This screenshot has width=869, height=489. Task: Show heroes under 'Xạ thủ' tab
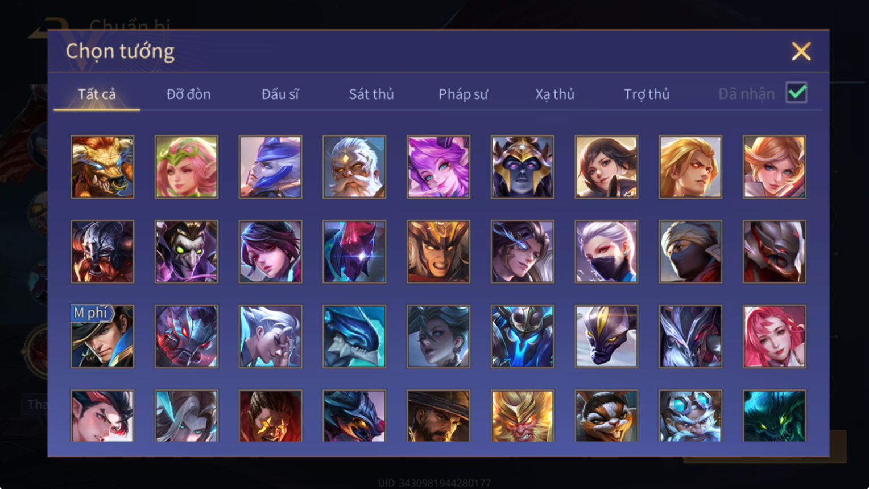tap(554, 94)
